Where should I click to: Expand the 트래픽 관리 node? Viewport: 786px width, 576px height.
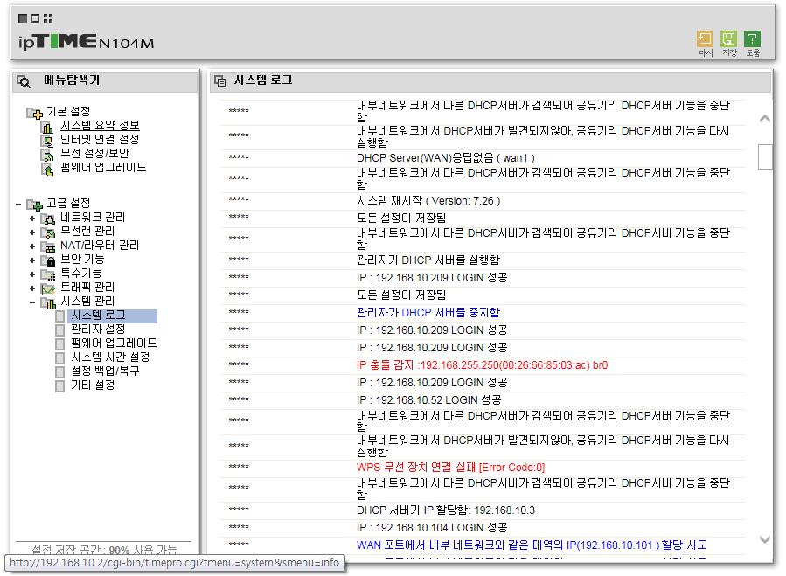(x=32, y=289)
